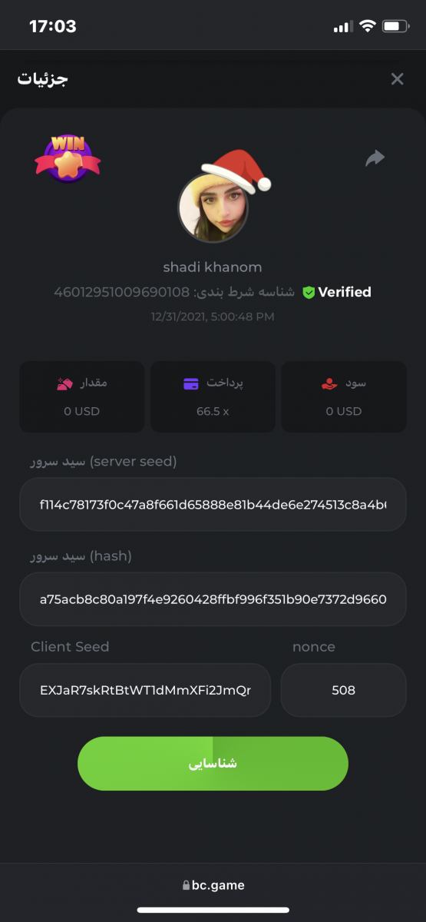Select the server seed hash field
The width and height of the screenshot is (426, 922).
pos(213,599)
